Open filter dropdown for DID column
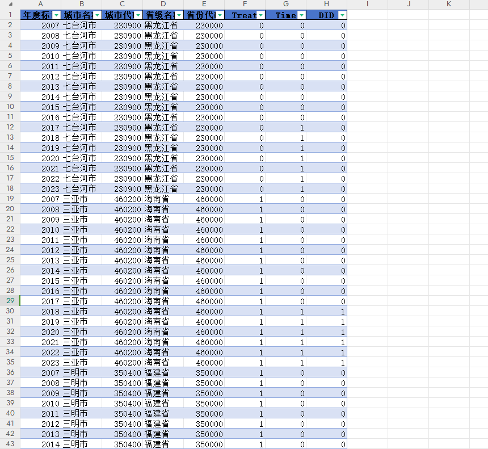Screen dimensions: 488x449 pos(342,15)
